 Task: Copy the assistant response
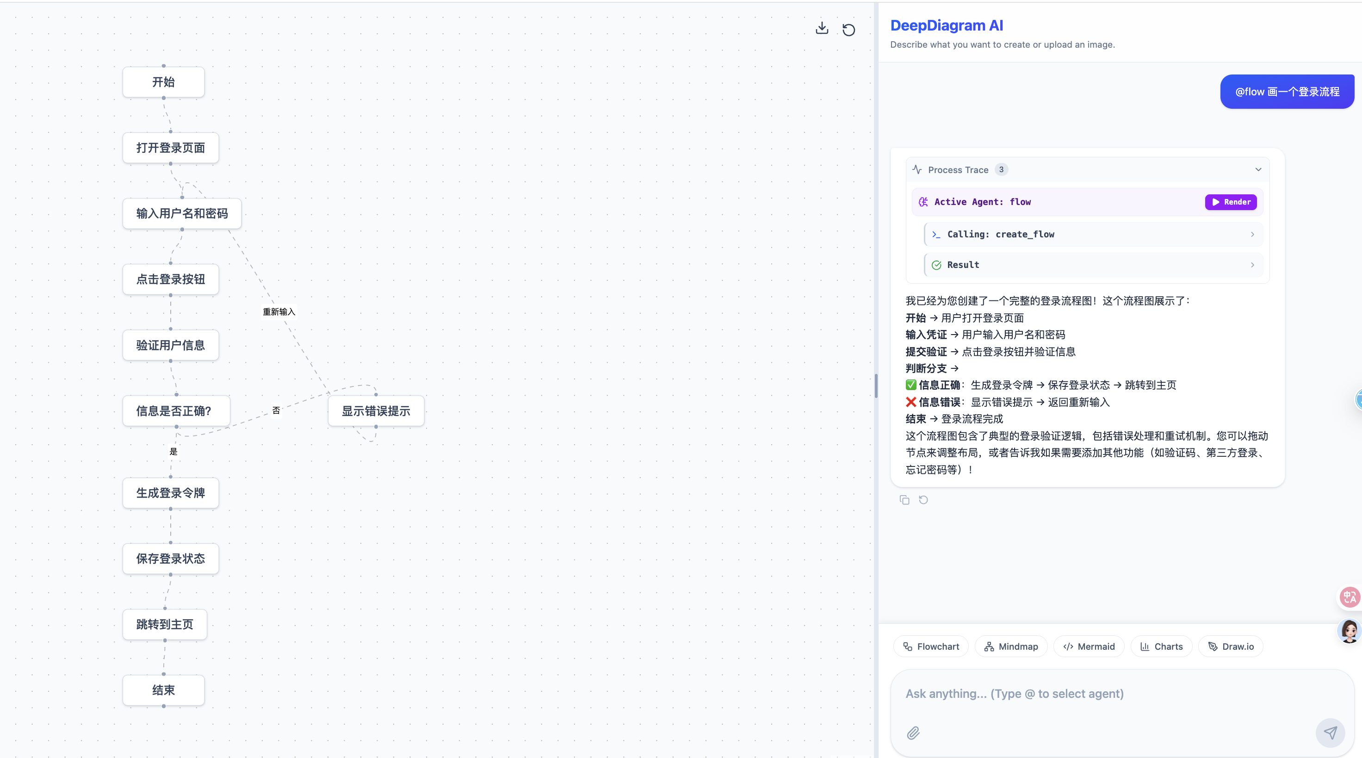coord(904,500)
